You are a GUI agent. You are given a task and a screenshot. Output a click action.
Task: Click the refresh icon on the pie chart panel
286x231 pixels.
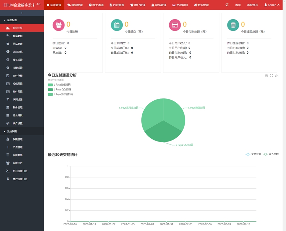(x=271, y=76)
